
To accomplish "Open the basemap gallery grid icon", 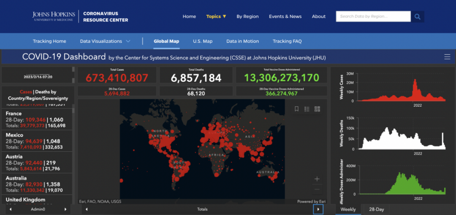I will [318, 109].
